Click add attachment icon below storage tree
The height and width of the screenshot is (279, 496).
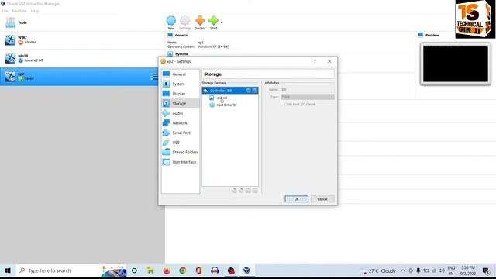tap(248, 190)
